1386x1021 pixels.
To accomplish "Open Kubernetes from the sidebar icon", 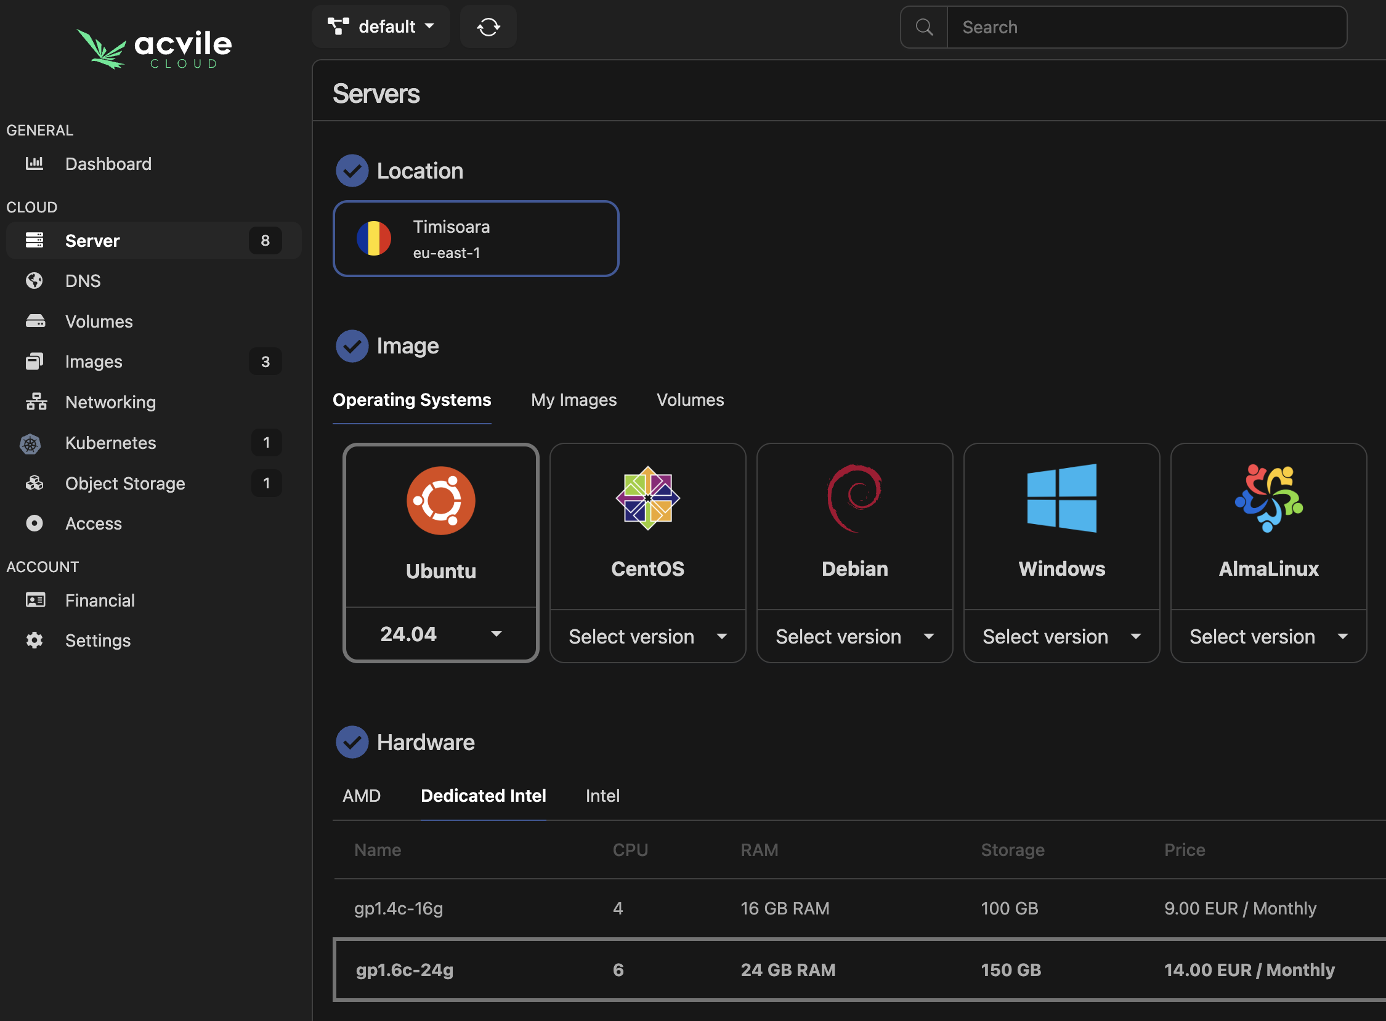I will point(30,443).
